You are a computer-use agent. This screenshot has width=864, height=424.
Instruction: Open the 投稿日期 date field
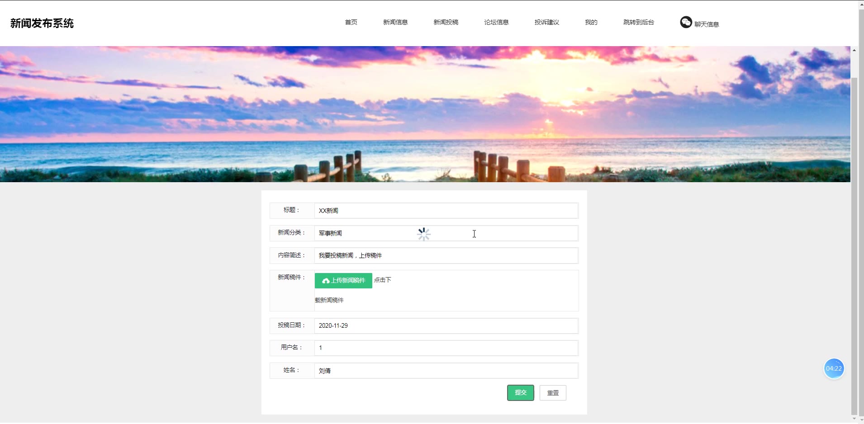pos(446,325)
